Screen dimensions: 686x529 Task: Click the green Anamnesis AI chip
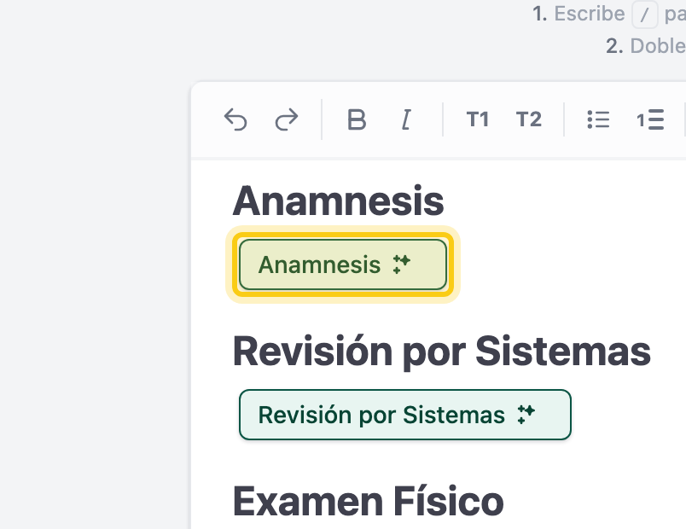pyautogui.click(x=343, y=264)
